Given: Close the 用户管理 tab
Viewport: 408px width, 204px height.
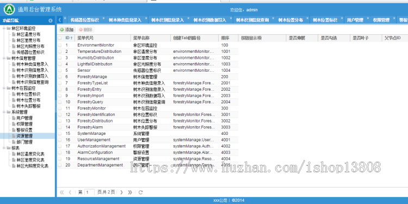Looking at the screenshot, I should point(368,18).
